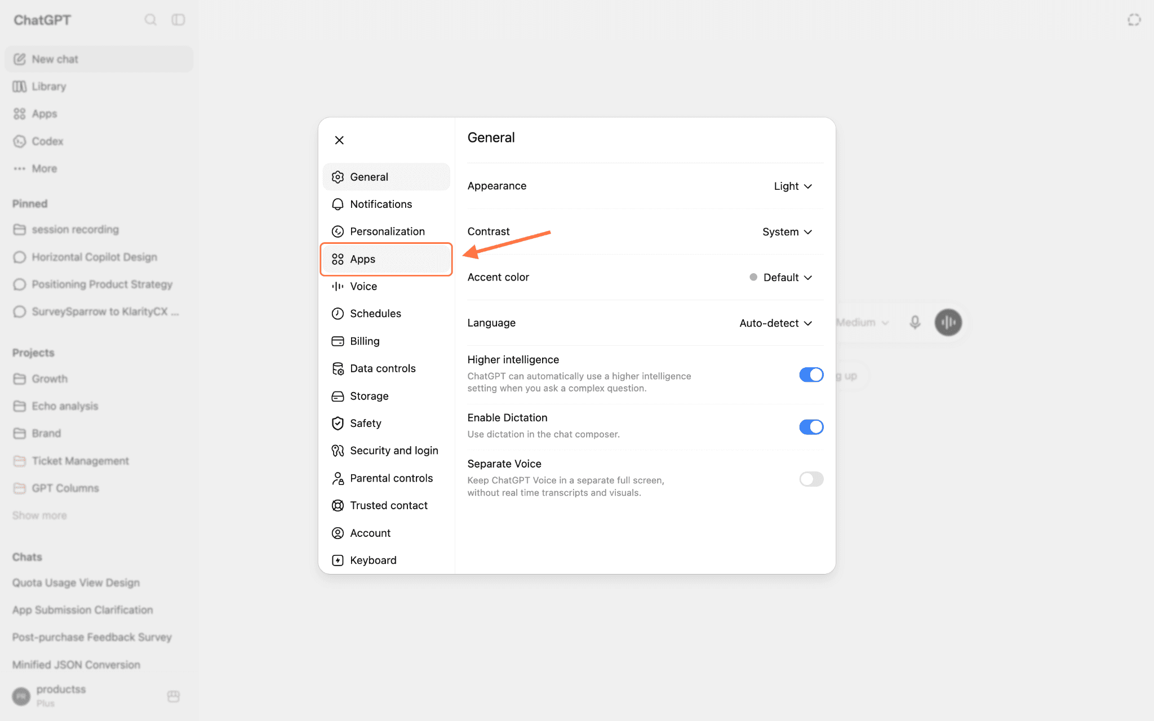Click the General gear icon in settings
This screenshot has width=1154, height=721.
tap(338, 177)
